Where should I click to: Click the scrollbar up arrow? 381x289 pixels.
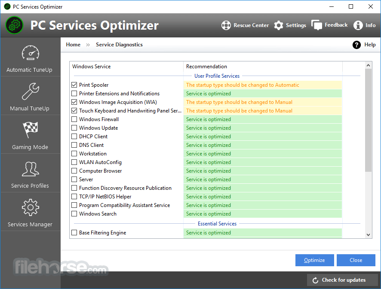pos(368,65)
